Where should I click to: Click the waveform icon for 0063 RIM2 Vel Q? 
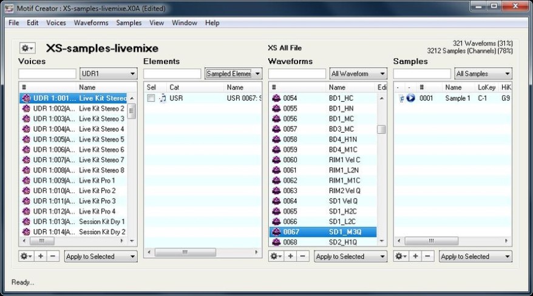pos(276,191)
